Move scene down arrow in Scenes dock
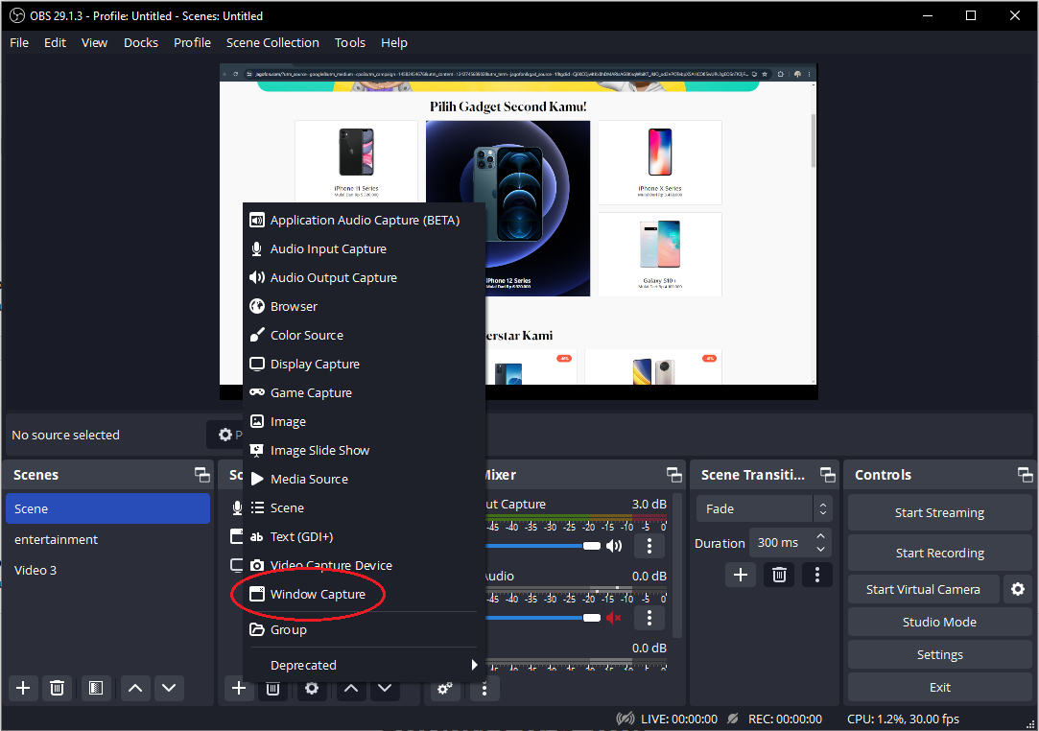Image resolution: width=1039 pixels, height=731 pixels. 169,688
